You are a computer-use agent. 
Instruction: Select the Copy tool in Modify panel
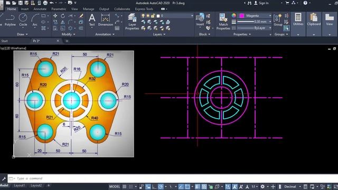coord(55,22)
